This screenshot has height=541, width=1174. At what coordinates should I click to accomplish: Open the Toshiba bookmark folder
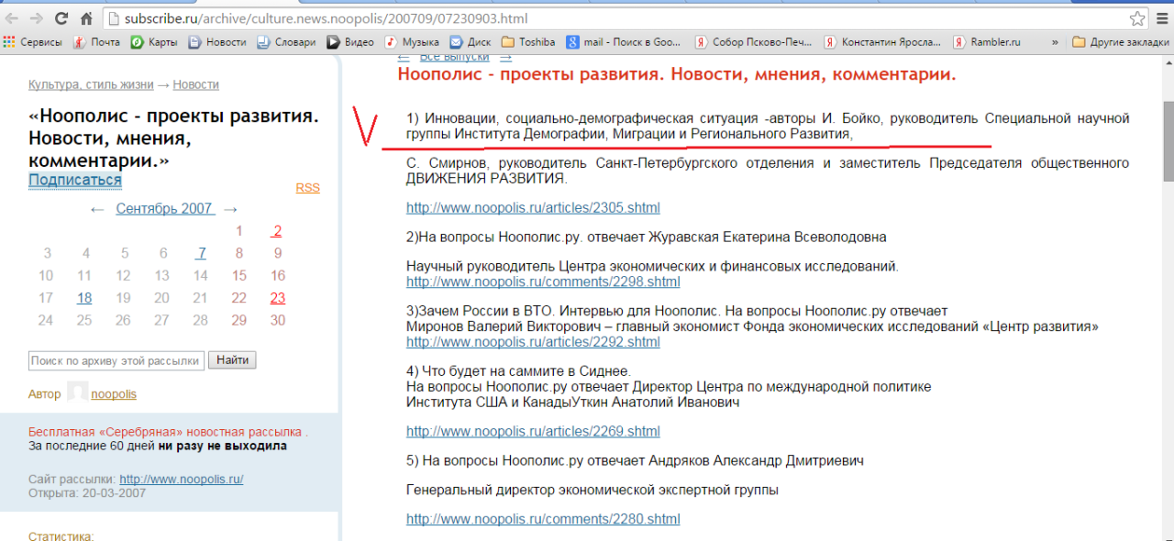point(528,41)
